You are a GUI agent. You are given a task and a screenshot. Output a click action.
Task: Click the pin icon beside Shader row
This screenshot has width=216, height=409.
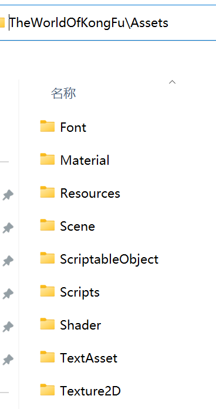8,327
